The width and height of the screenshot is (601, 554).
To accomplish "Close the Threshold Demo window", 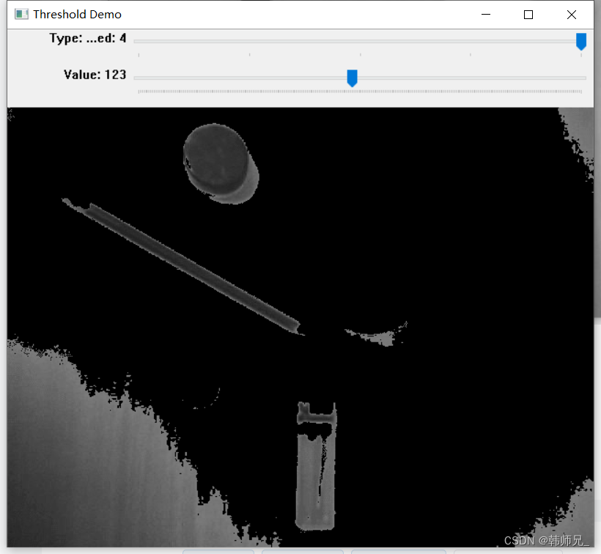I will pyautogui.click(x=571, y=14).
